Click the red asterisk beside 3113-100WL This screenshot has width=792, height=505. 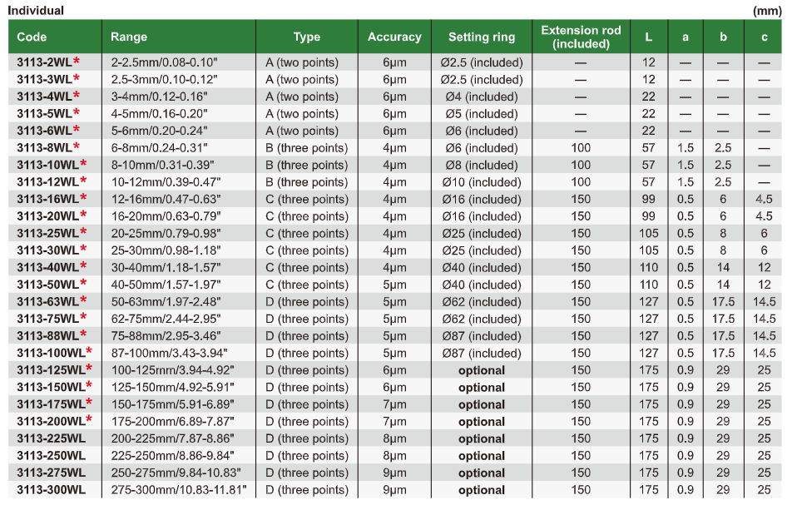[x=89, y=351]
